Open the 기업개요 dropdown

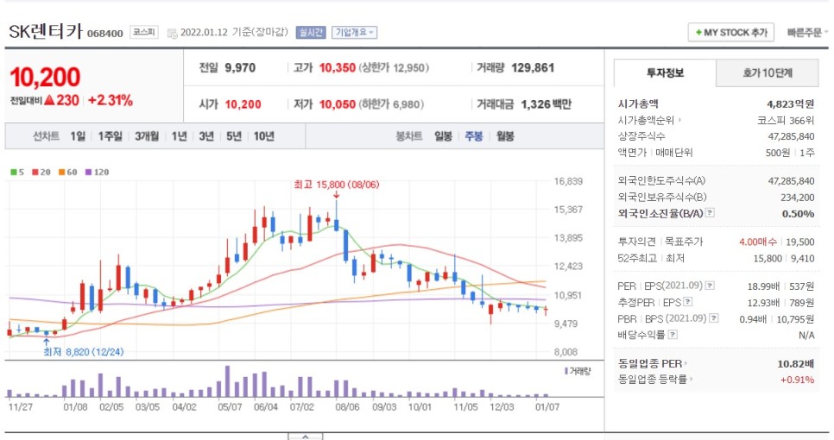tap(354, 33)
